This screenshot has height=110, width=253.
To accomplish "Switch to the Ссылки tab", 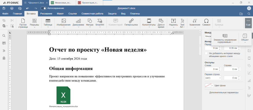I will pos(72,14).
